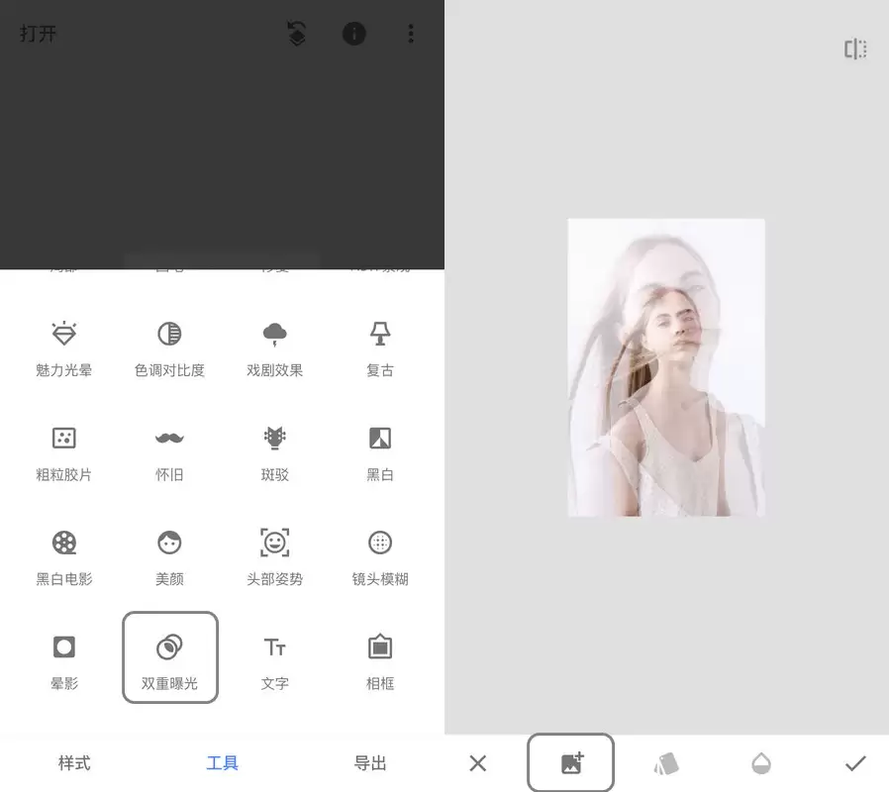Select the 美颜 portrait tool
889x792 pixels.
169,558
